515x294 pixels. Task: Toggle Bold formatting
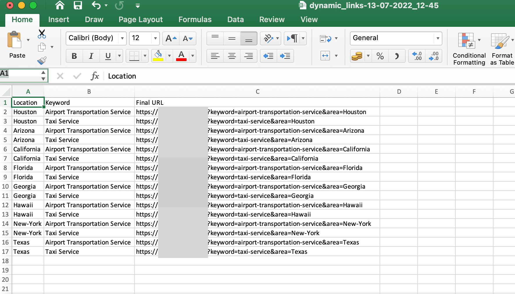tap(74, 56)
